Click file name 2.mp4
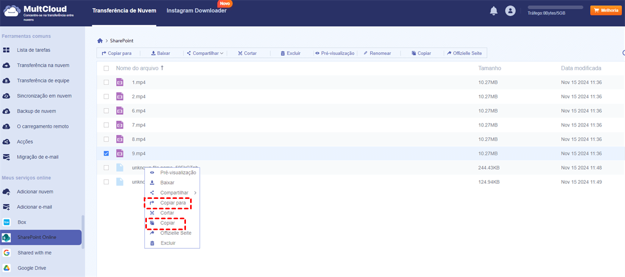The image size is (625, 277). coord(139,96)
